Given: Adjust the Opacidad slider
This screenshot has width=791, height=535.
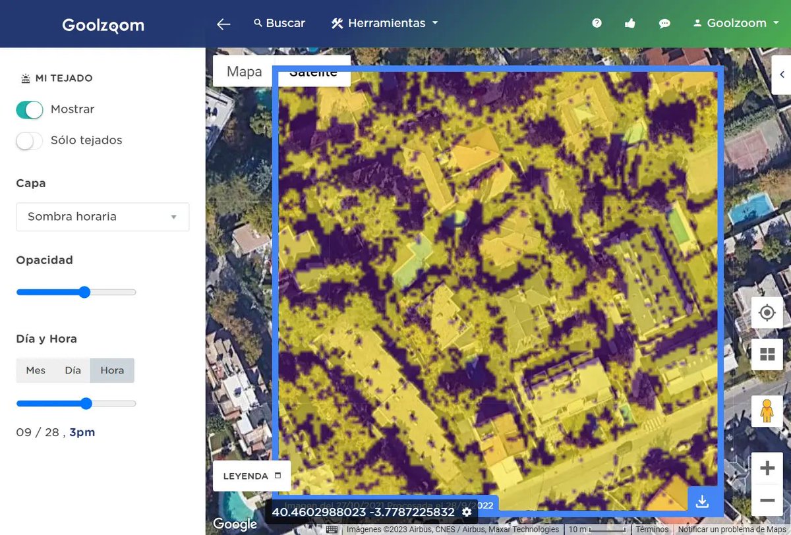Looking at the screenshot, I should [x=76, y=293].
